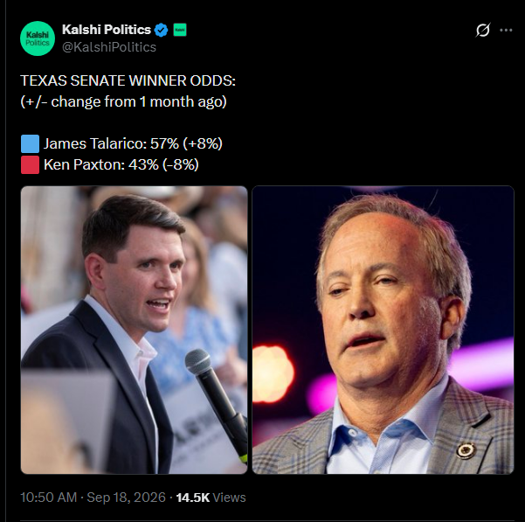Click the microphone shown in the speaker photo
This screenshot has height=522, width=525.
[x=217, y=406]
